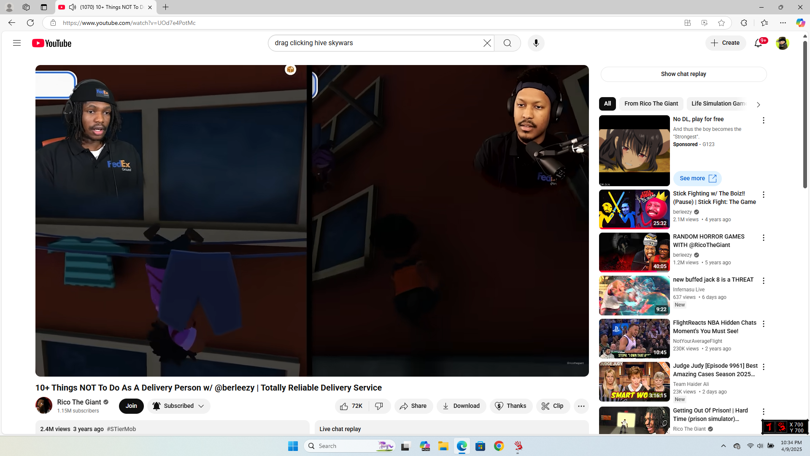Image resolution: width=810 pixels, height=456 pixels.
Task: Select From Rico The Giant chip
Action: coord(651,104)
